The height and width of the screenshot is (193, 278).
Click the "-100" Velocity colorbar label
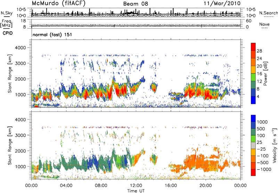[262, 156]
